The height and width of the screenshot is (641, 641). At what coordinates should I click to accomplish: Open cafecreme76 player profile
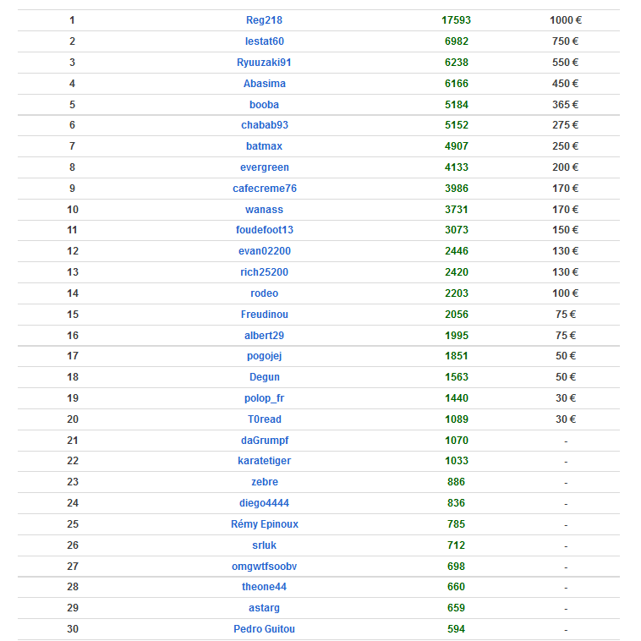click(x=264, y=189)
